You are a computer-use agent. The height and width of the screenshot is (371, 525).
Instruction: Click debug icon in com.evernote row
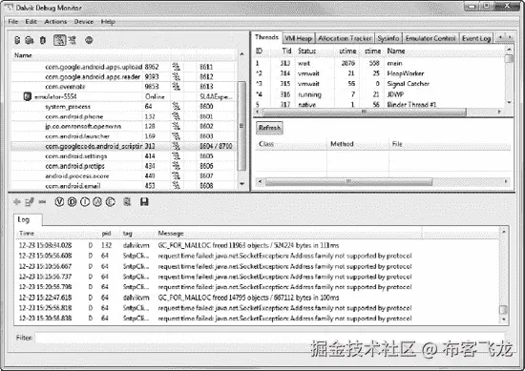click(x=177, y=87)
